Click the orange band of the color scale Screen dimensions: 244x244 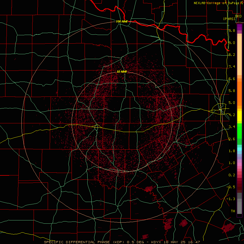click(239, 94)
